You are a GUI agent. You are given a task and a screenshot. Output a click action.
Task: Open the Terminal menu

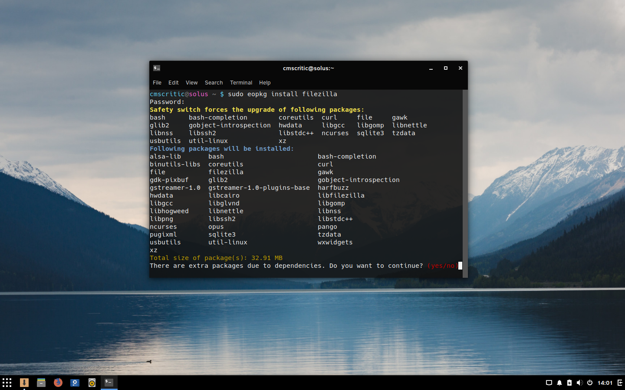pyautogui.click(x=241, y=83)
